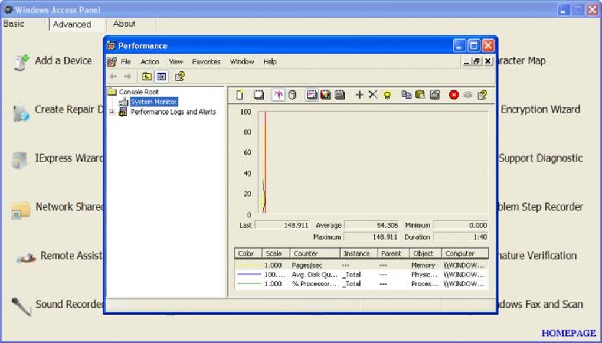This screenshot has height=343, width=602.
Task: Switch to View Graph mode
Action: click(x=312, y=95)
